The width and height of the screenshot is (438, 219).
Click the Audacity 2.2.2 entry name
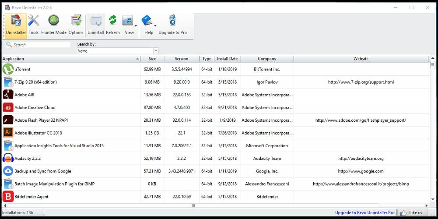(28, 158)
